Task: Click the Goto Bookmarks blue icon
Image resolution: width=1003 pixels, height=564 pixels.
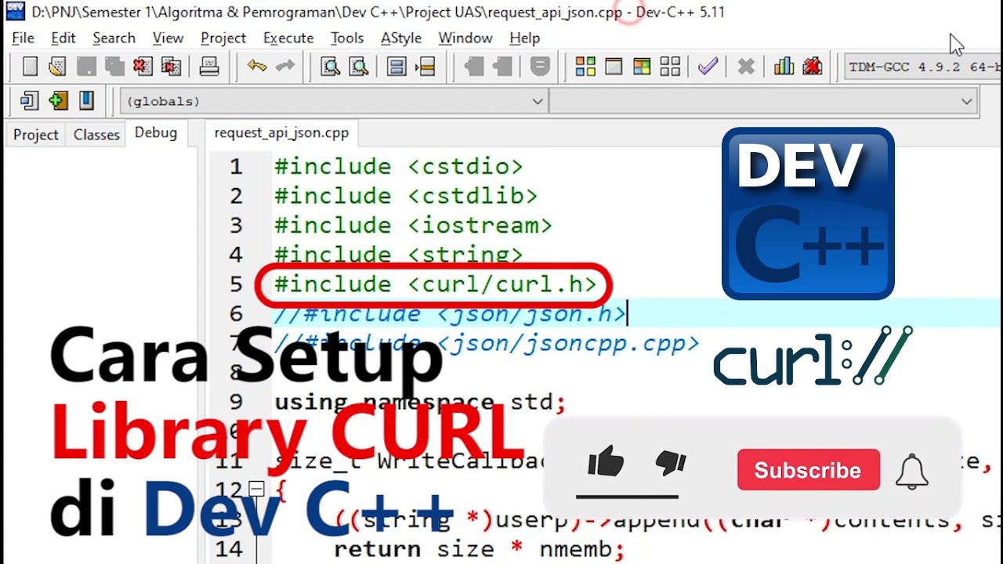Action: [86, 100]
